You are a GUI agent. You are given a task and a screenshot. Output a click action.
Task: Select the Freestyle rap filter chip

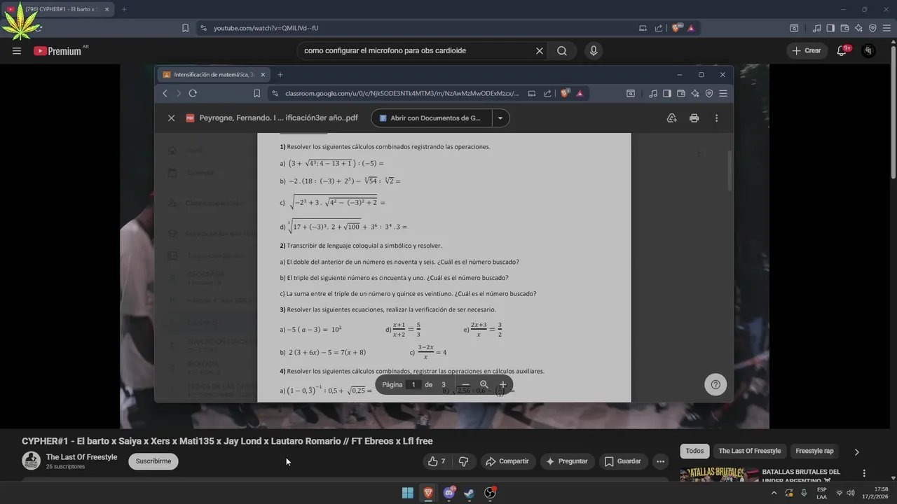pos(814,451)
